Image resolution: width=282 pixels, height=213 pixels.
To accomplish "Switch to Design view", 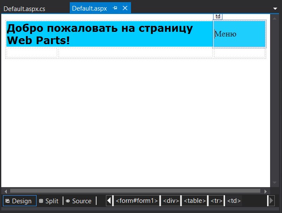I will [20, 201].
